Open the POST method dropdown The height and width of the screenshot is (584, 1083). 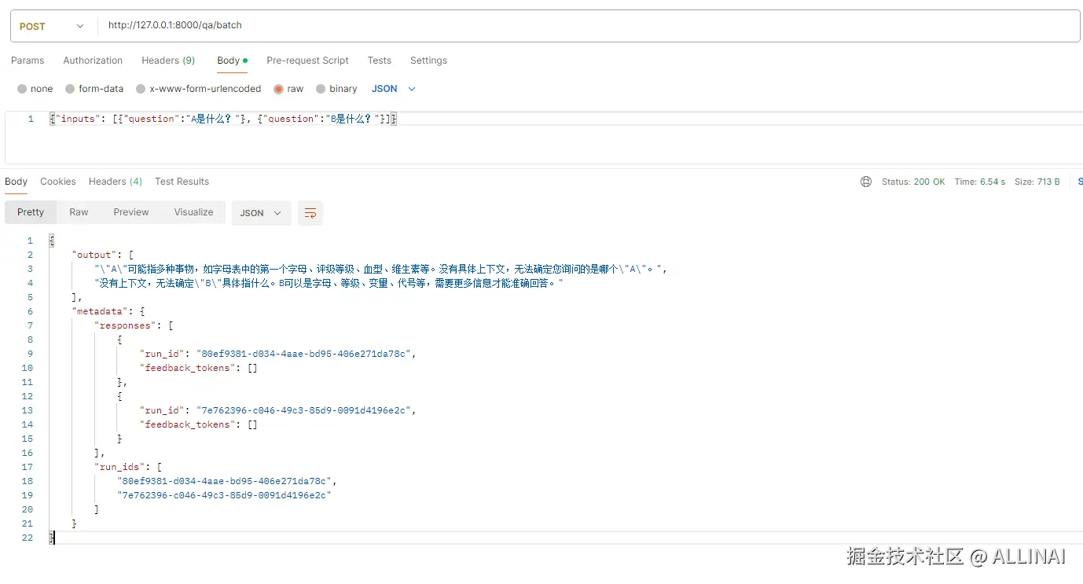coord(53,26)
